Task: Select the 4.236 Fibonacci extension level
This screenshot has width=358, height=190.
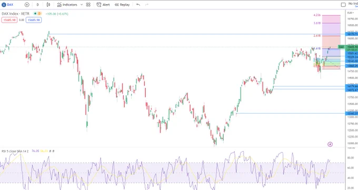Action: [317, 15]
